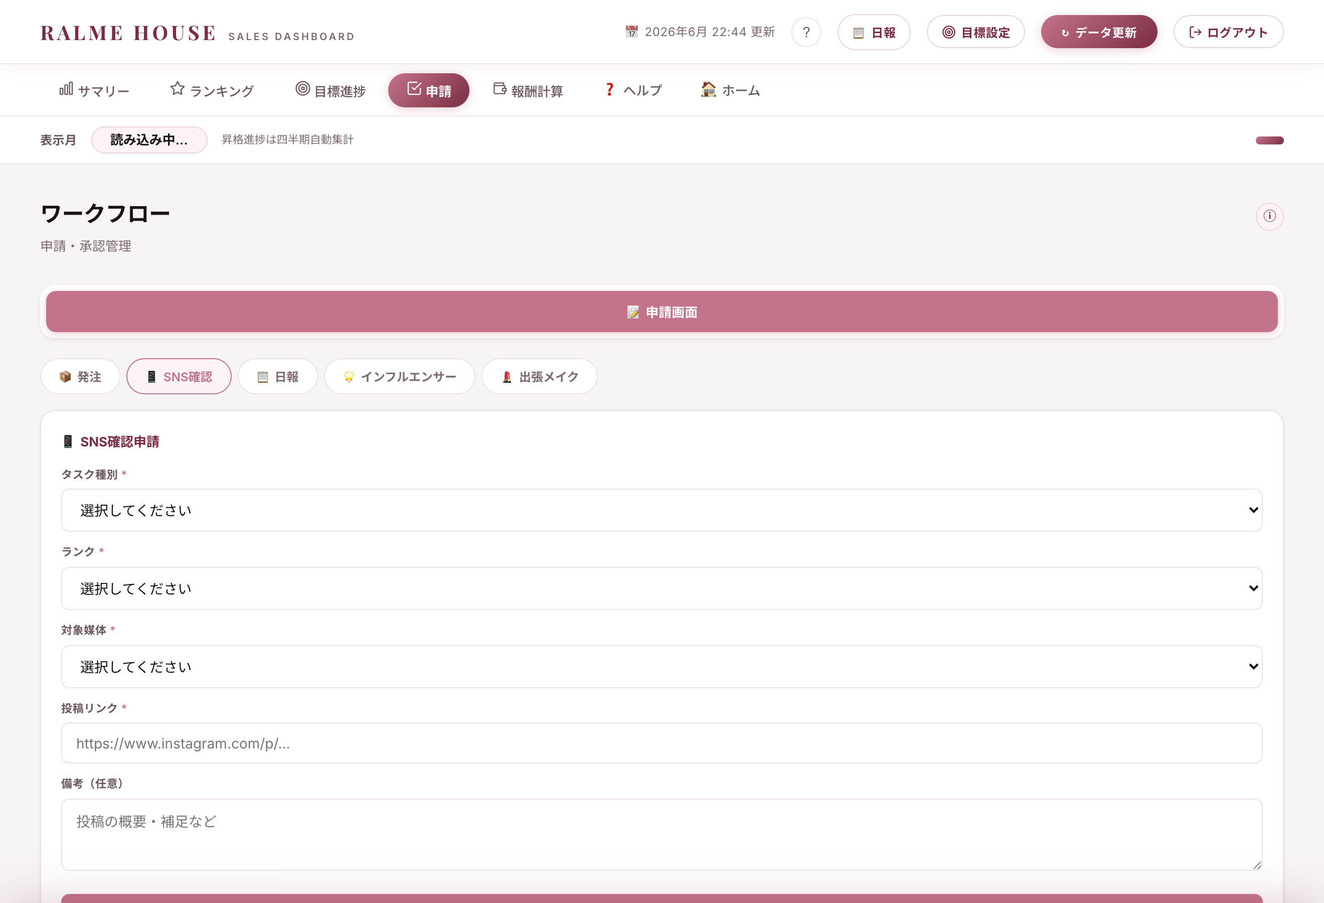The width and height of the screenshot is (1324, 903).
Task: Open 報酬計算 wallet tab
Action: (528, 90)
